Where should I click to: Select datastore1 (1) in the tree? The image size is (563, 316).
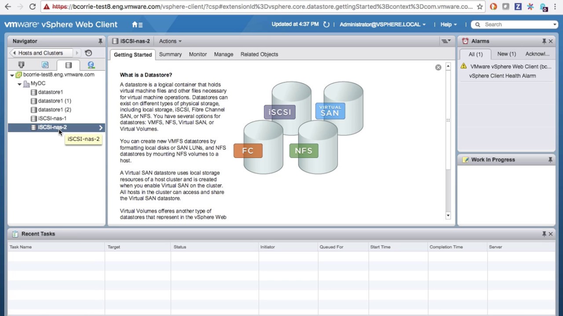(55, 101)
